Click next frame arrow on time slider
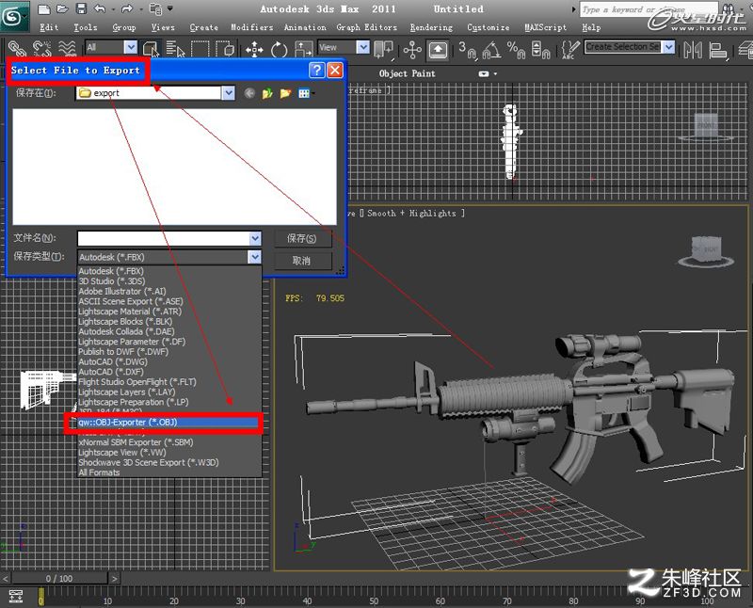 coord(114,578)
